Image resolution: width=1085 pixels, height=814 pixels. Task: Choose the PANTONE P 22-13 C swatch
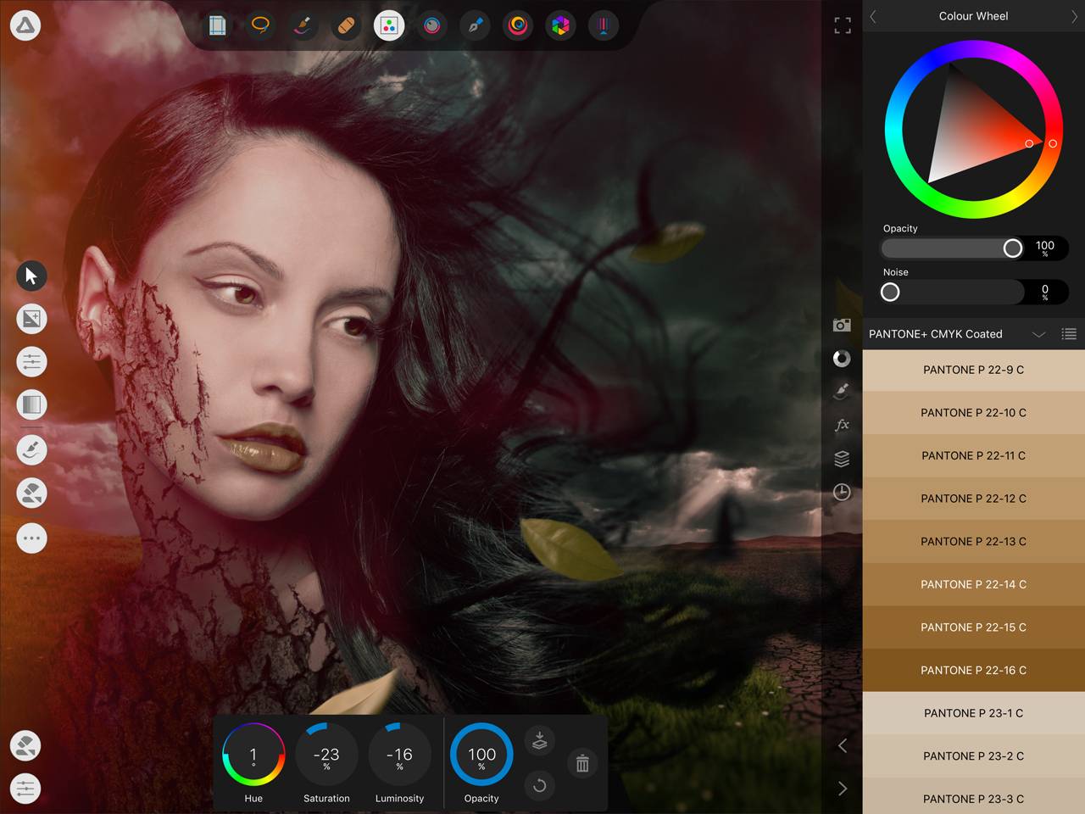[x=973, y=541]
